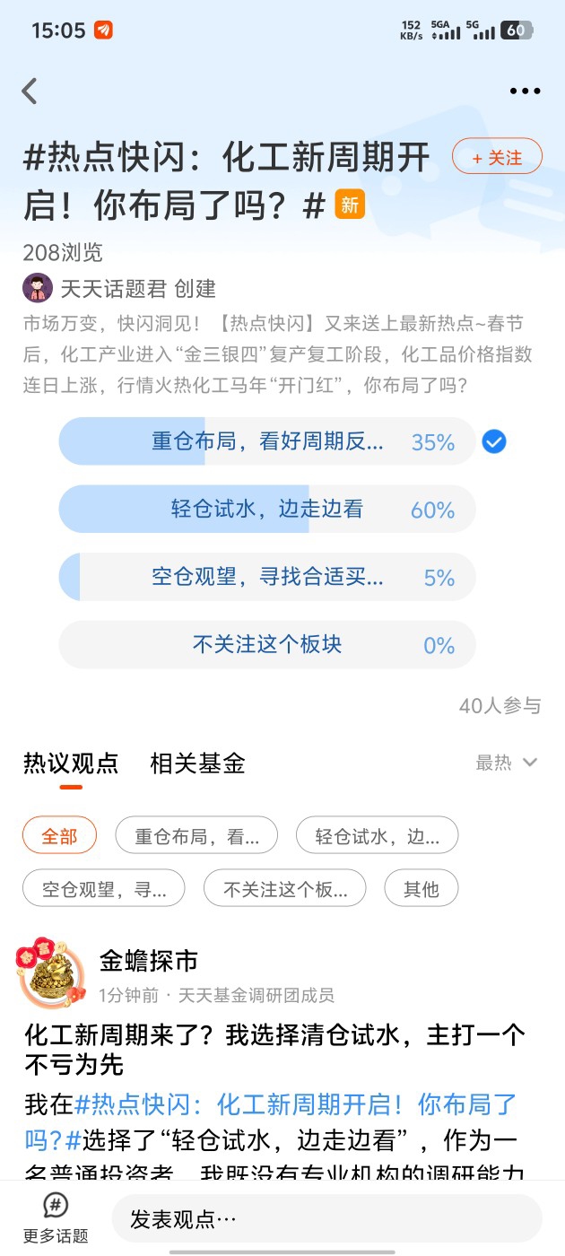
Task: Tap the back arrow icon
Action: click(30, 91)
